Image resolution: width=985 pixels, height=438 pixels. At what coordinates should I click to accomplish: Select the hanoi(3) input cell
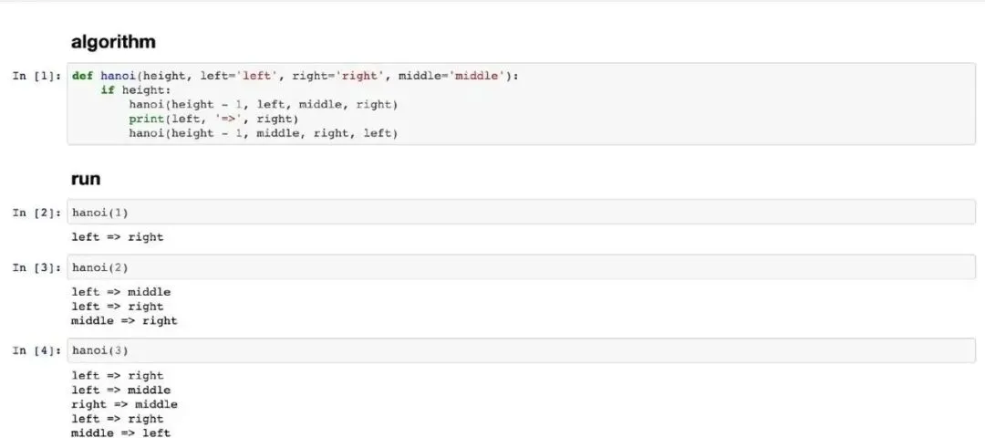[522, 350]
